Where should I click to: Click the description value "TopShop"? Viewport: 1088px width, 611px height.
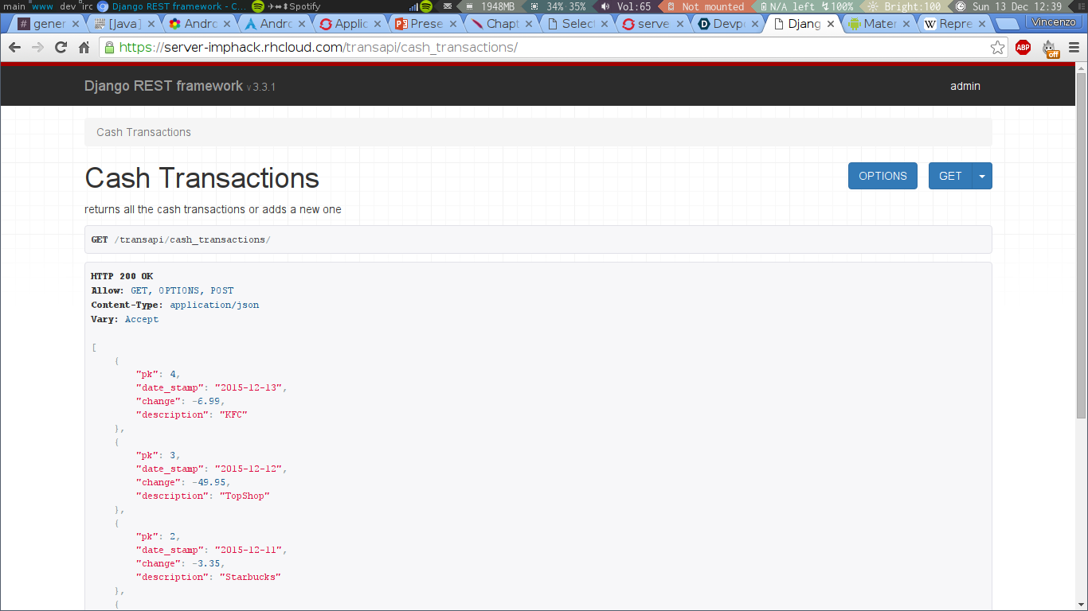pyautogui.click(x=245, y=496)
